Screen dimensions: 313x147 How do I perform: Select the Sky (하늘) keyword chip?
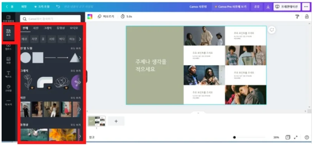[x=72, y=39]
